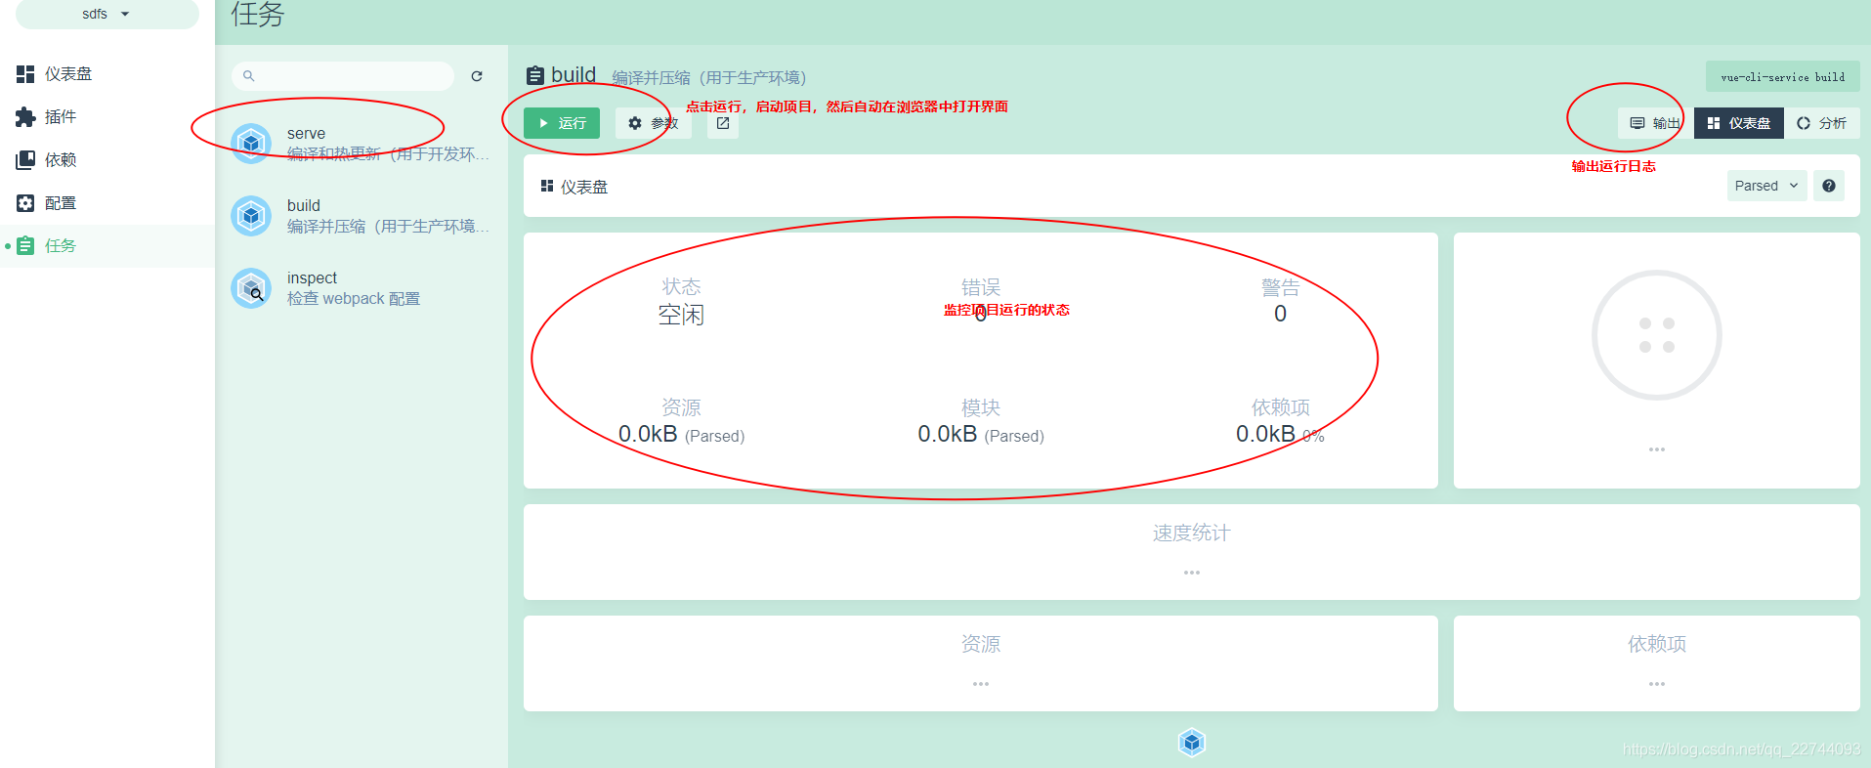The image size is (1871, 768).
Task: Select the serve task
Action: click(x=361, y=144)
